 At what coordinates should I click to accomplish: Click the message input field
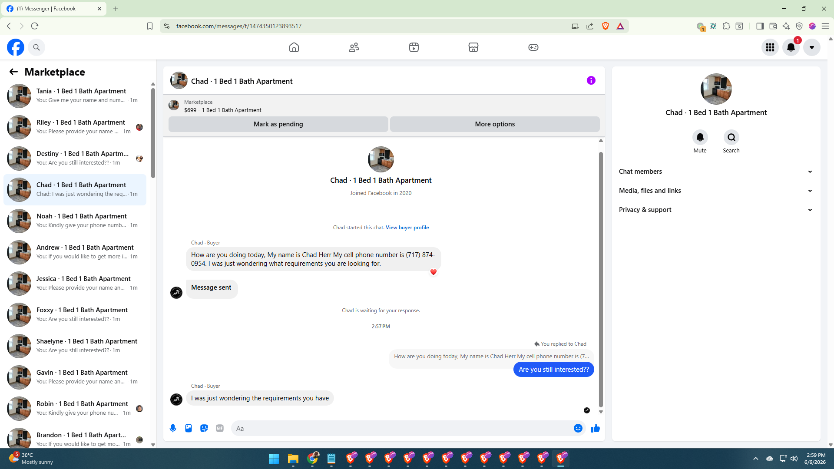403,428
